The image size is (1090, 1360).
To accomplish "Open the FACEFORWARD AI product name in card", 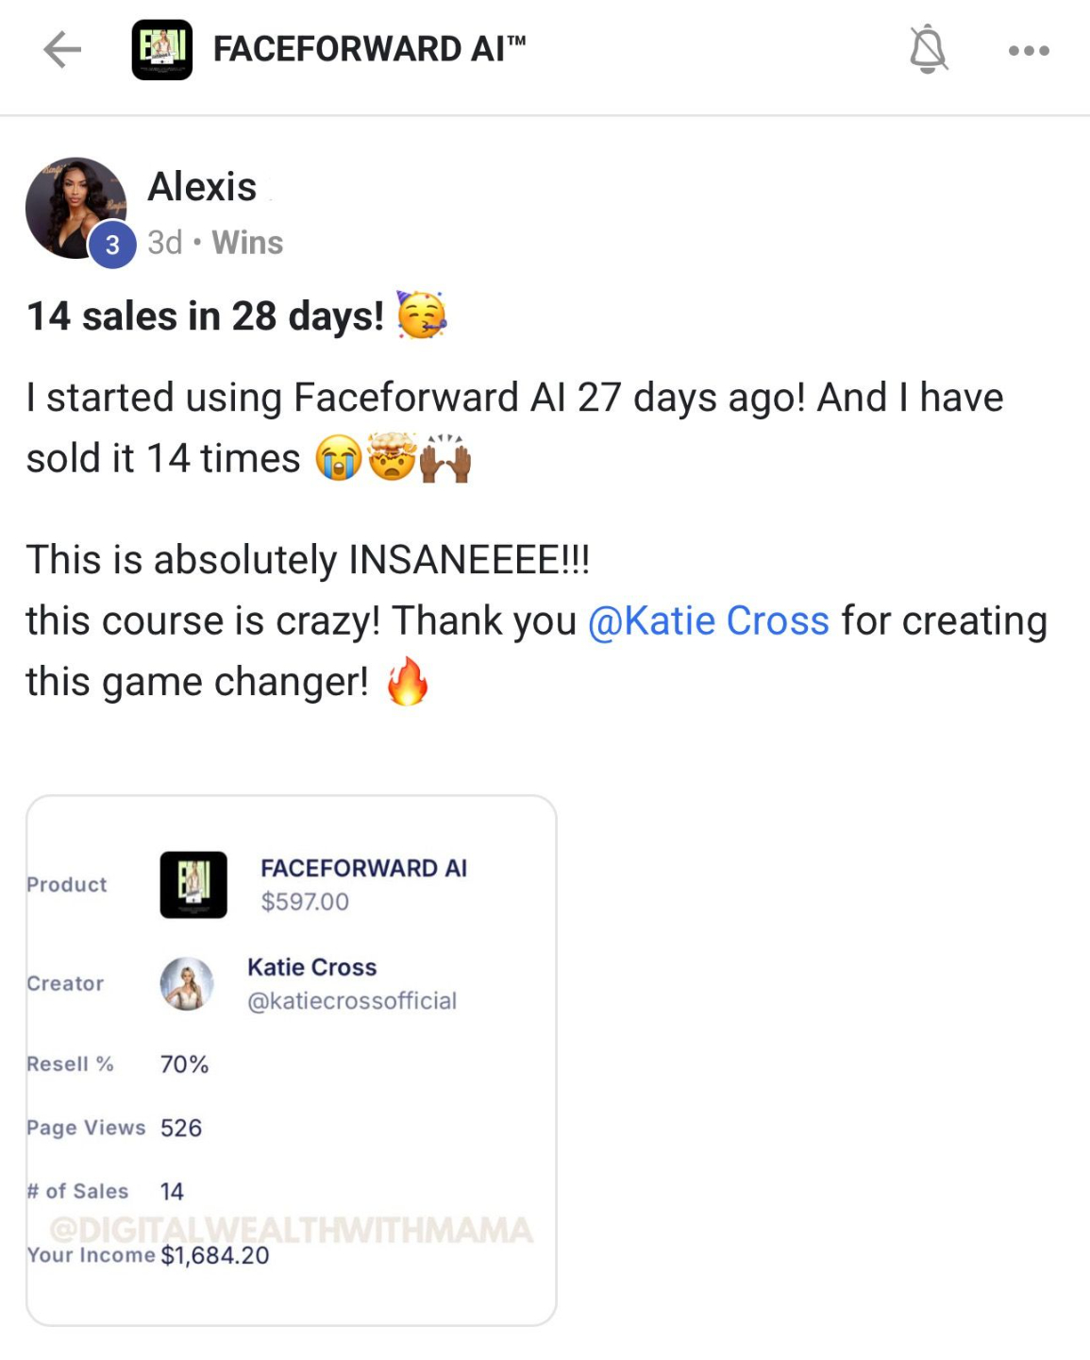I will coord(363,868).
